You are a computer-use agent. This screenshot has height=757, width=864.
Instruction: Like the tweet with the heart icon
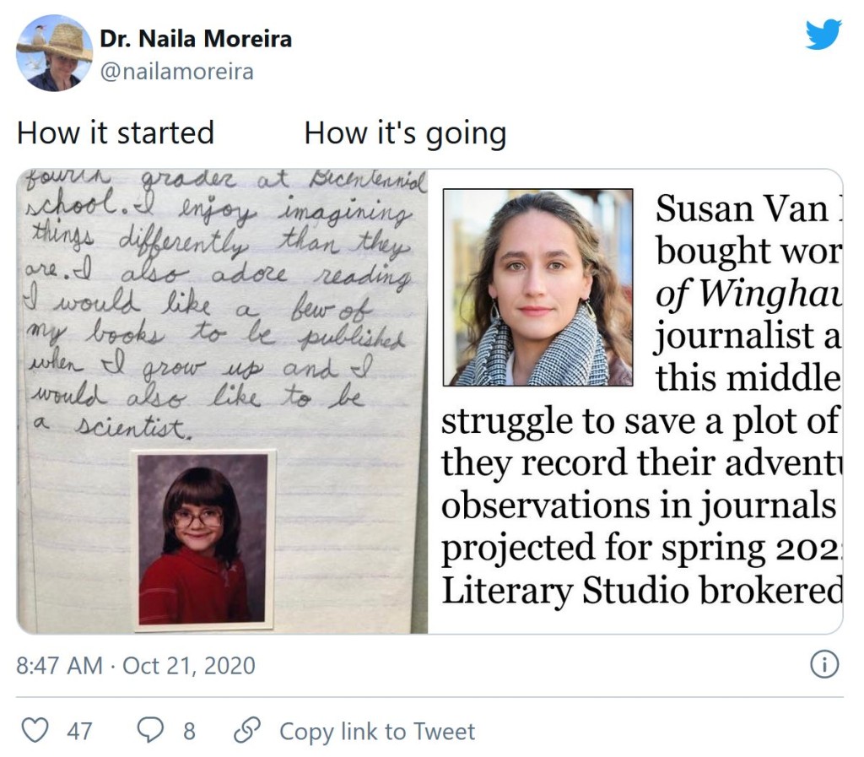click(35, 731)
